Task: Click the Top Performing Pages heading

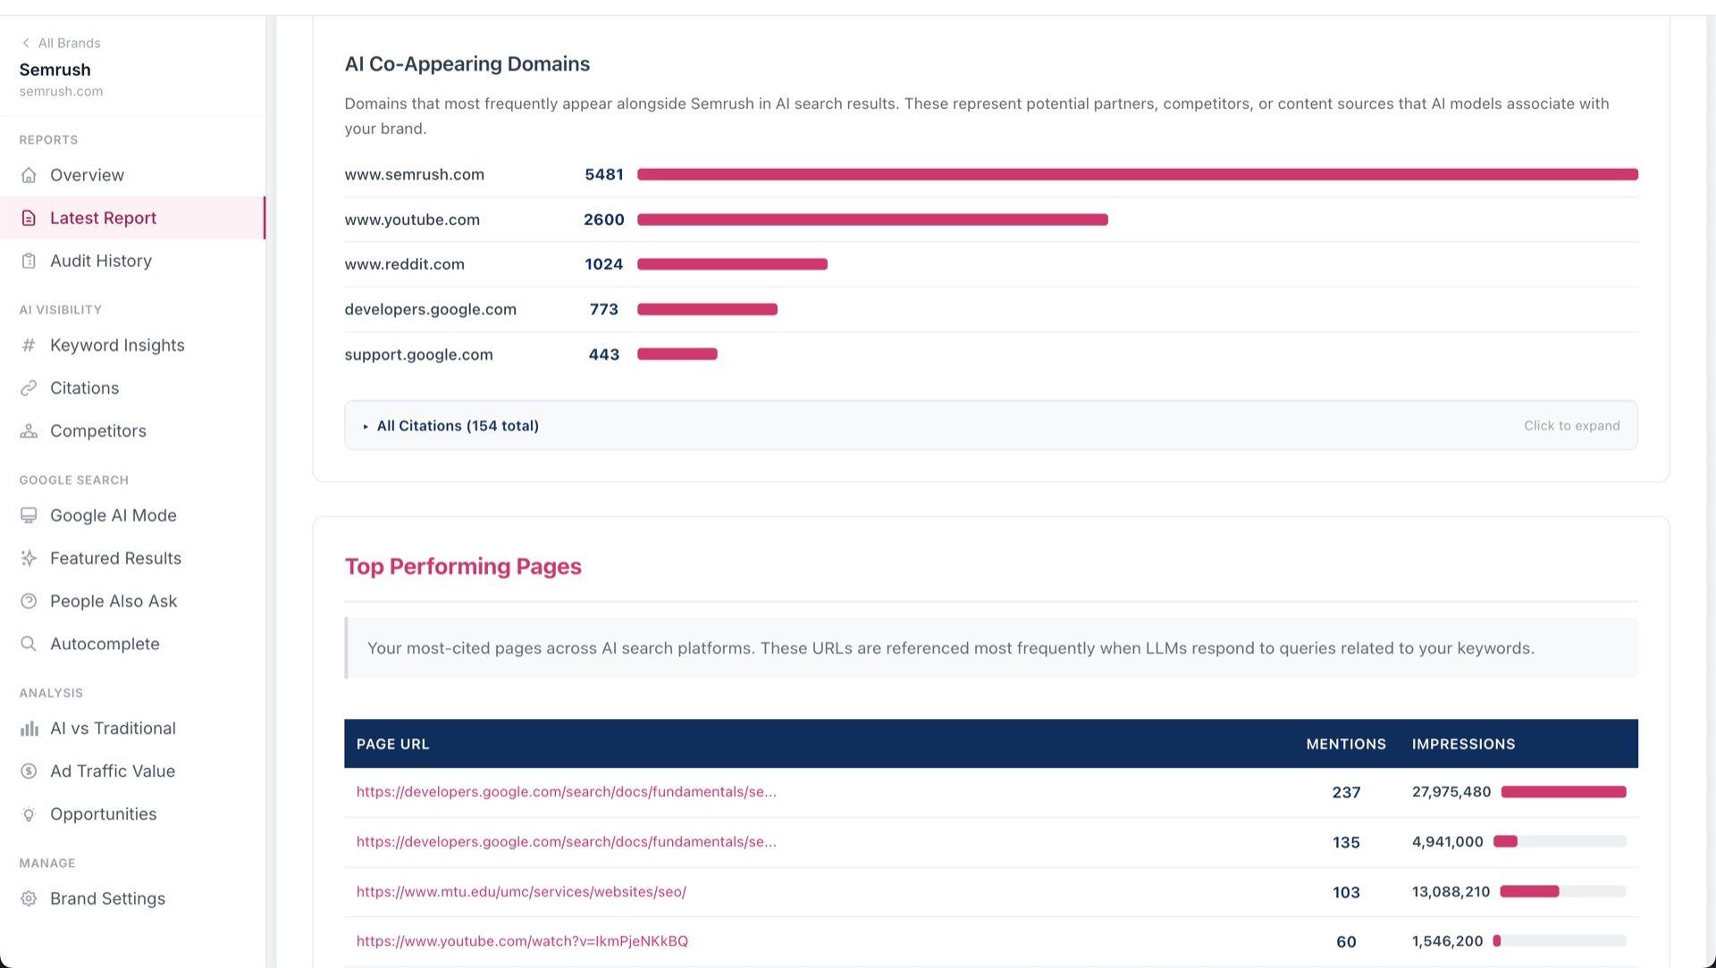Action: pyautogui.click(x=463, y=566)
